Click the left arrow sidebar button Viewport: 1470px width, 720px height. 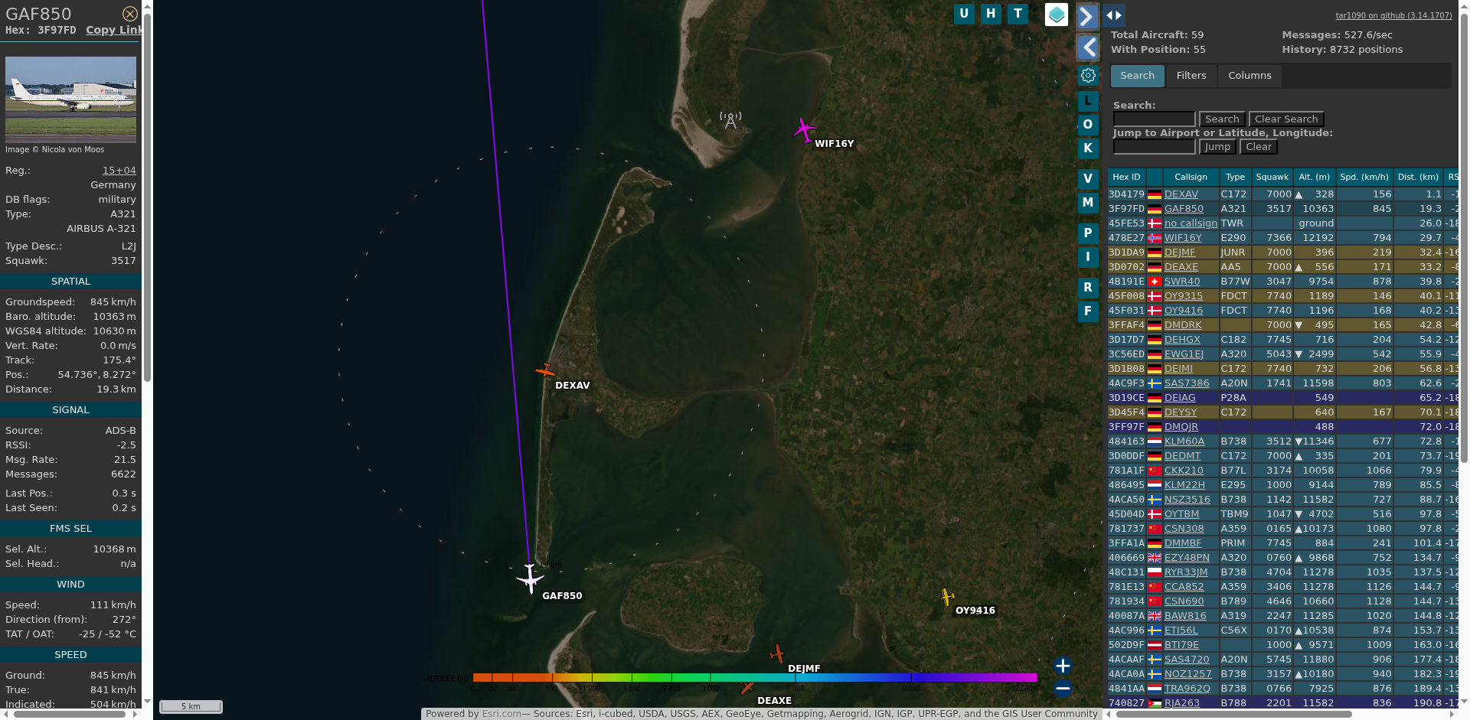click(1087, 47)
